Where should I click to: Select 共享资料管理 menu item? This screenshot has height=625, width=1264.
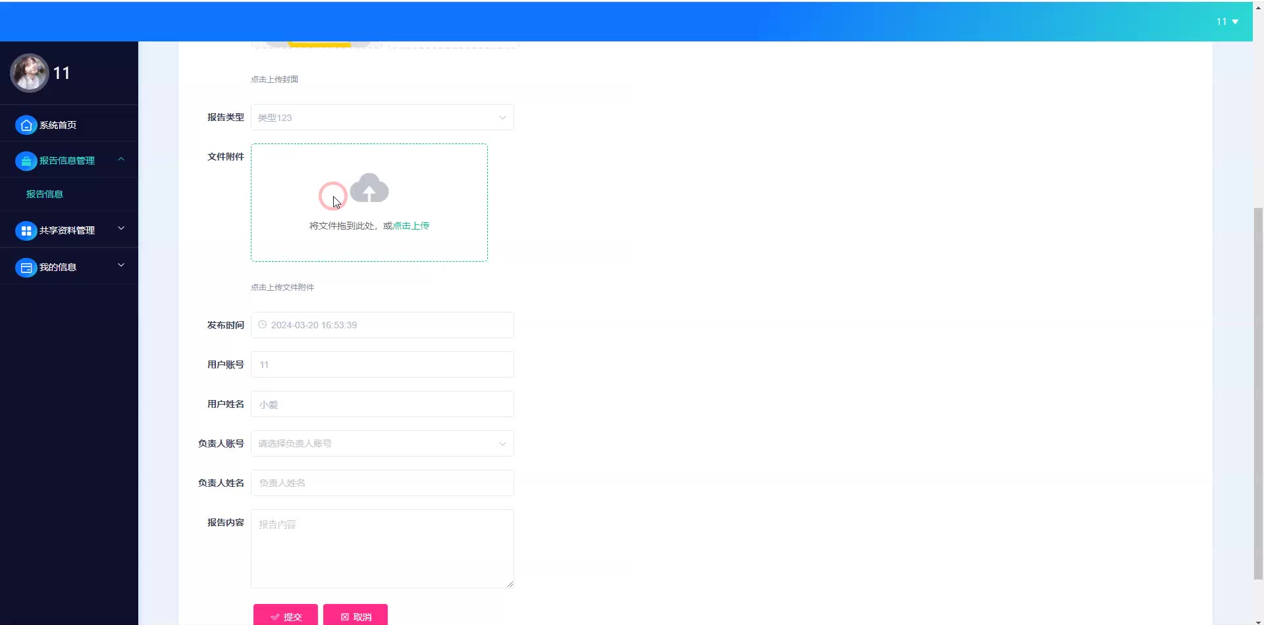point(69,230)
